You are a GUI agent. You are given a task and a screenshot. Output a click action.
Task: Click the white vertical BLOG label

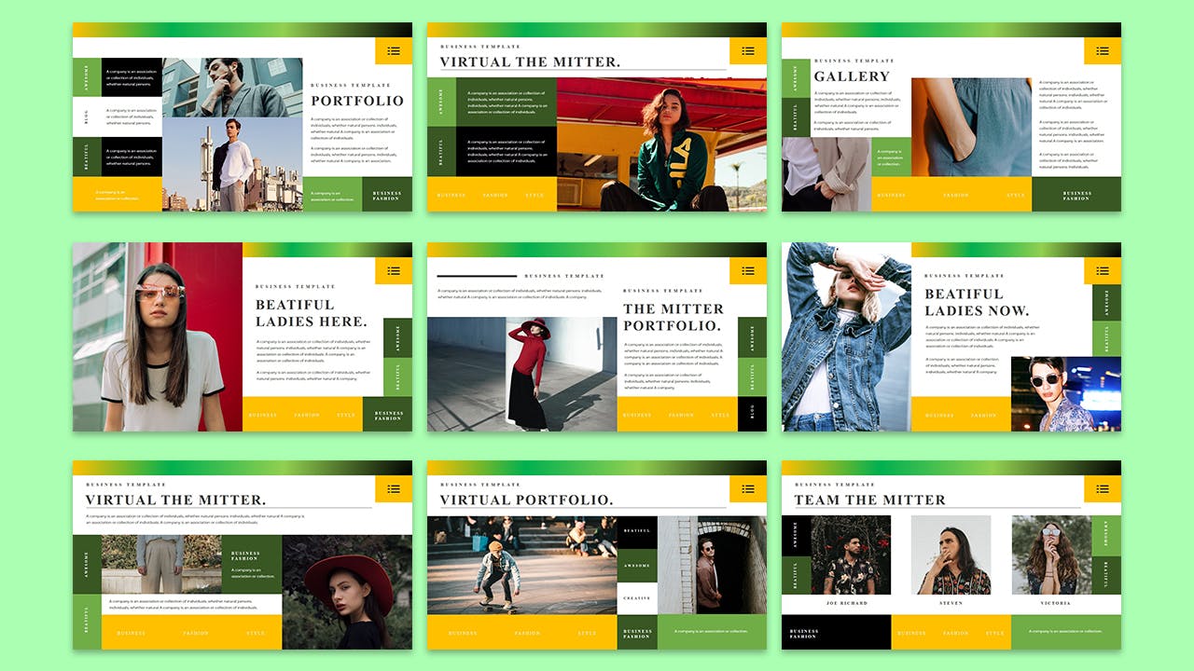(x=87, y=116)
